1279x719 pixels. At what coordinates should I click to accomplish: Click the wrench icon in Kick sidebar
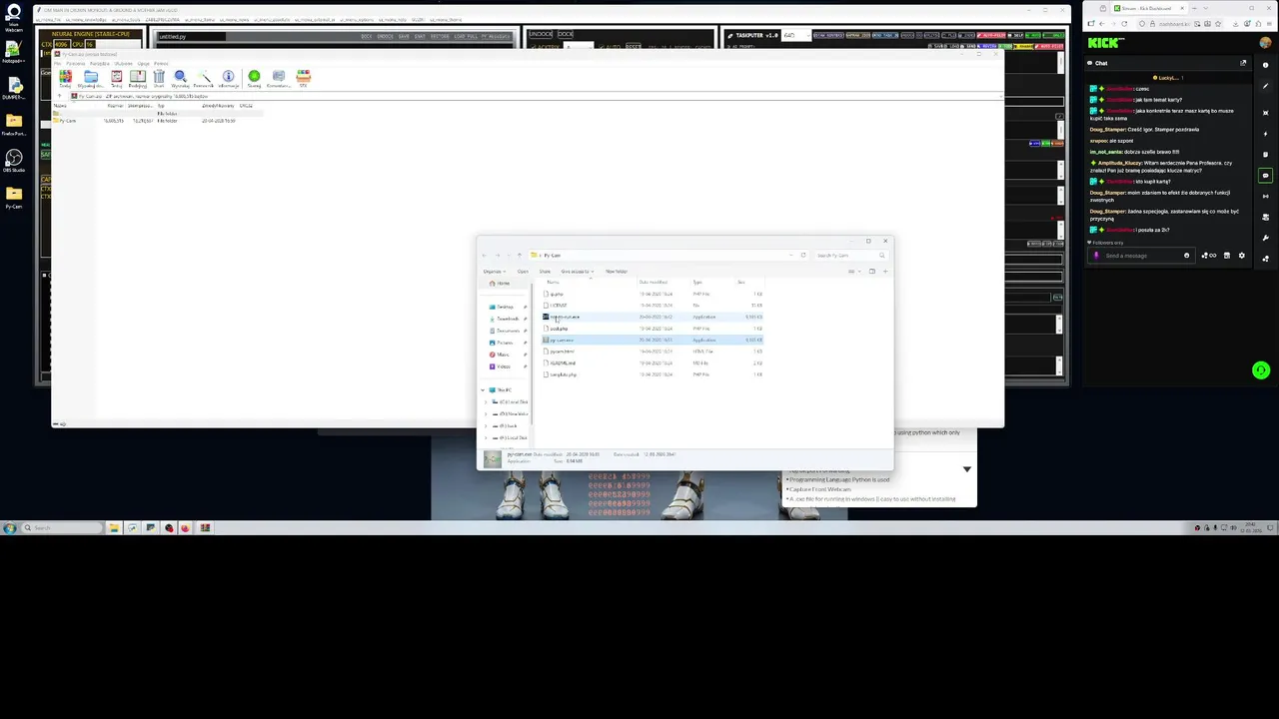click(1265, 238)
